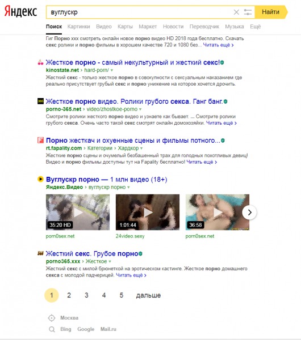The width and height of the screenshot is (301, 340).
Task: Click Читать ещё in the top snippet
Action: (x=218, y=45)
